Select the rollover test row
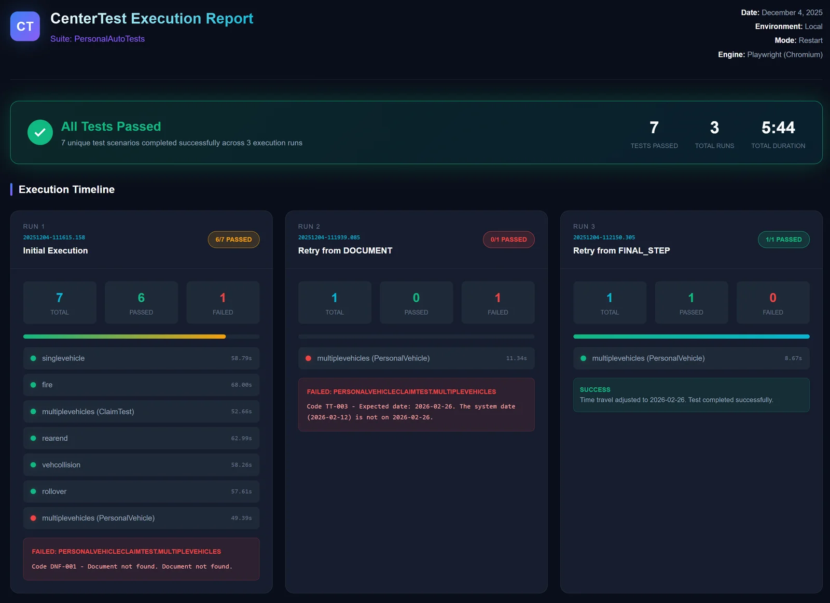Image resolution: width=830 pixels, height=603 pixels. (x=141, y=492)
